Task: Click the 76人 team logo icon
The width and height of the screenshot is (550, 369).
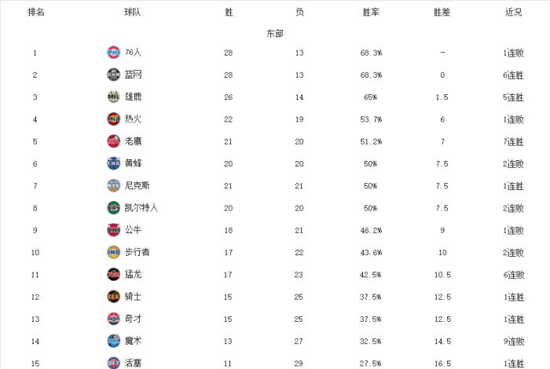Action: (113, 53)
